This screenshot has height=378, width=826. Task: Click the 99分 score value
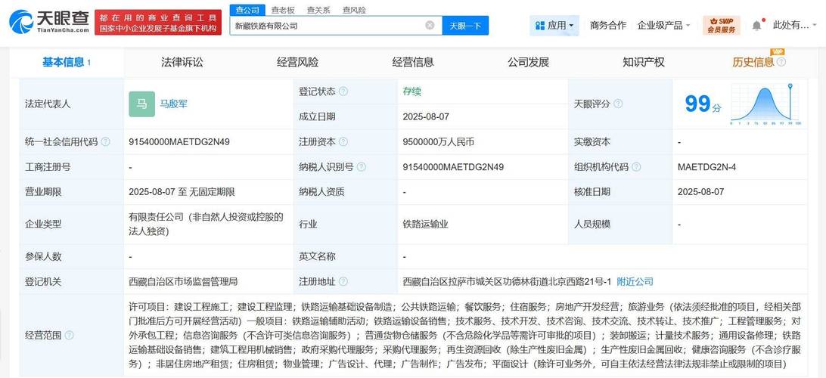tap(703, 104)
